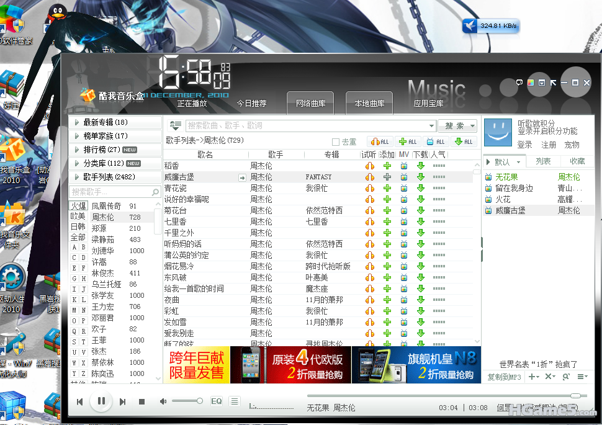The image size is (602, 425).
Task: Click the playlist search magnifier icon
Action: tap(566, 377)
